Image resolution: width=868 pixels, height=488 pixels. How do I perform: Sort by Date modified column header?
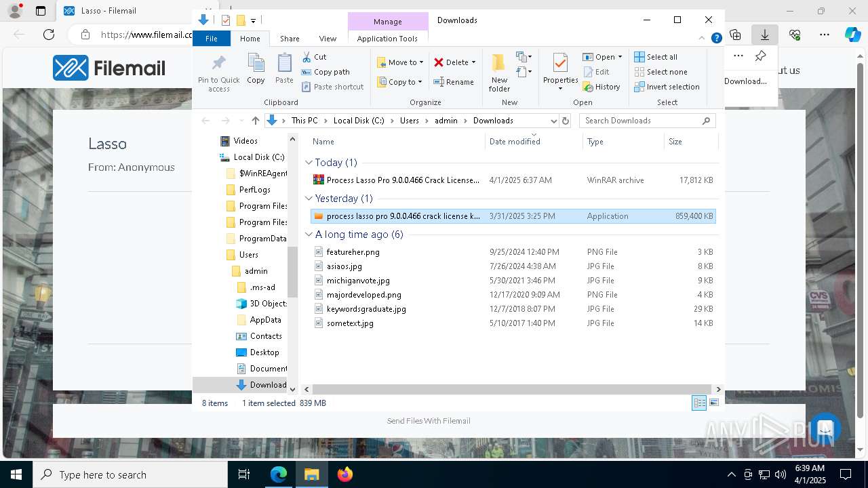[534, 142]
